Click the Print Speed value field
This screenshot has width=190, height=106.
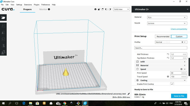point(179,73)
